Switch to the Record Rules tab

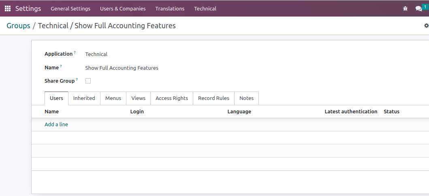coord(213,98)
